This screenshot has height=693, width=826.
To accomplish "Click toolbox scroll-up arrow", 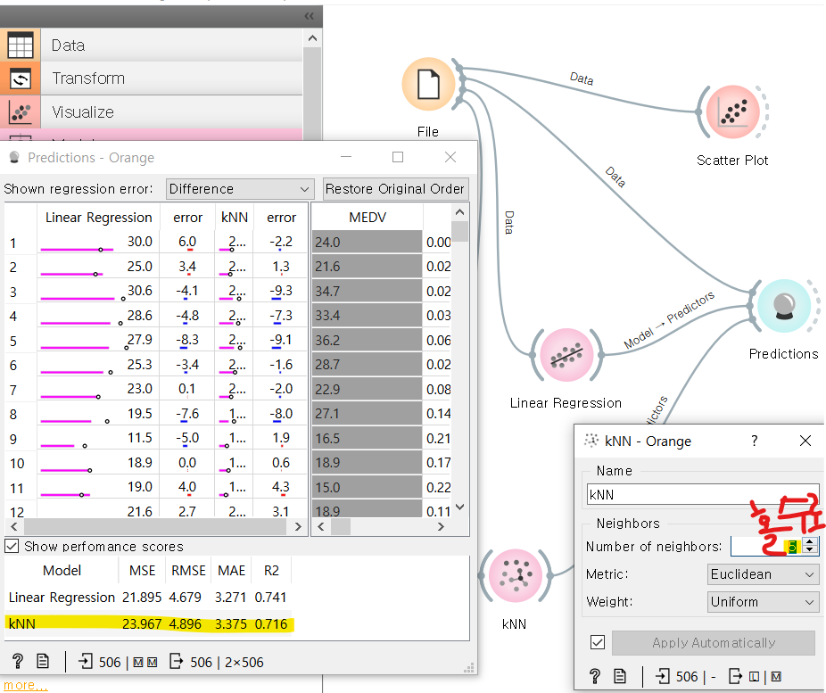I will (312, 38).
